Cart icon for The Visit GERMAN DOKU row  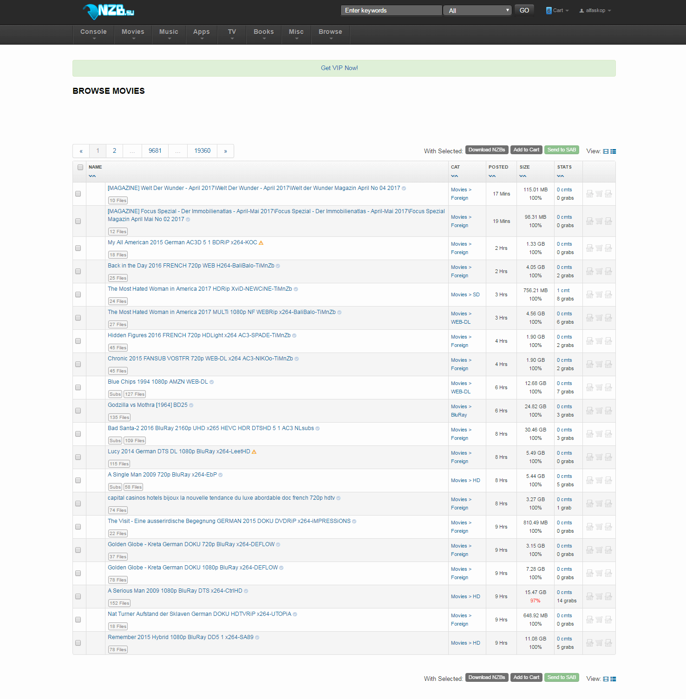599,527
